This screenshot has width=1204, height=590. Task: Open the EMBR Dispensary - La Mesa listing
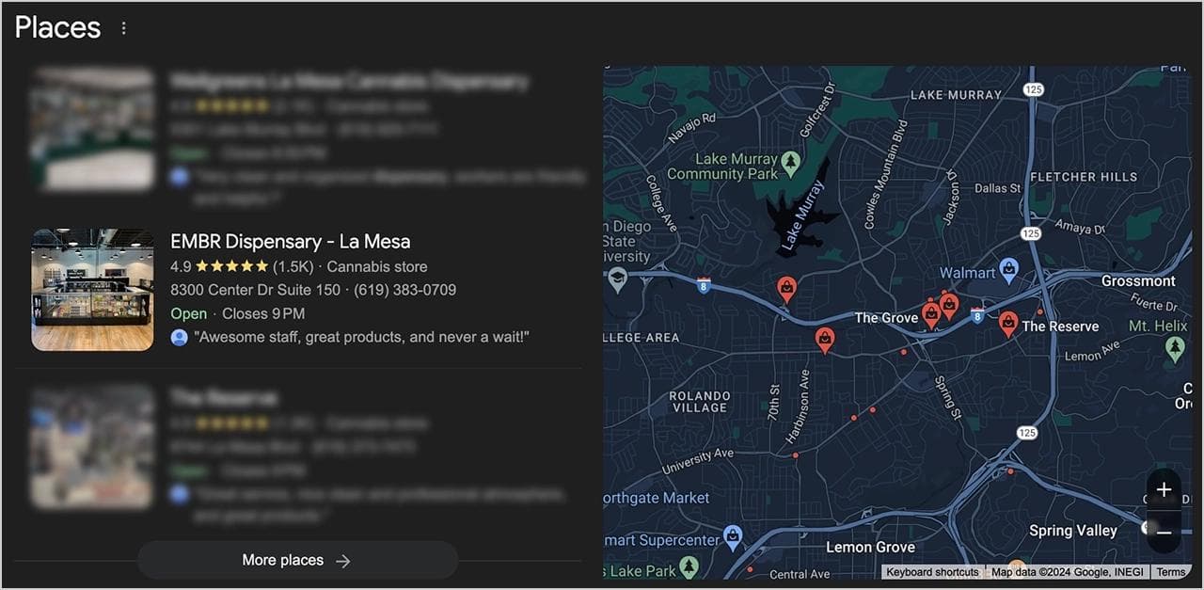290,241
